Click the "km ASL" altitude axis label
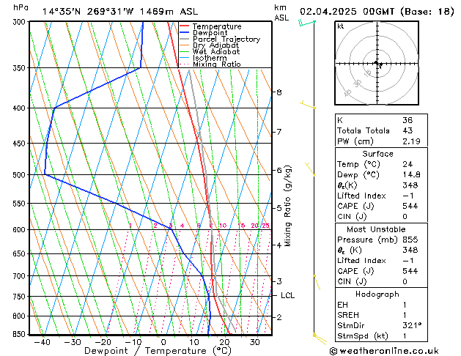 click(x=281, y=12)
